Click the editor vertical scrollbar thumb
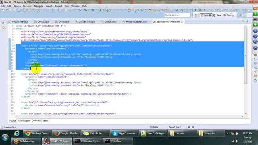Image resolution: width=258 pixels, height=145 pixels. point(246,56)
